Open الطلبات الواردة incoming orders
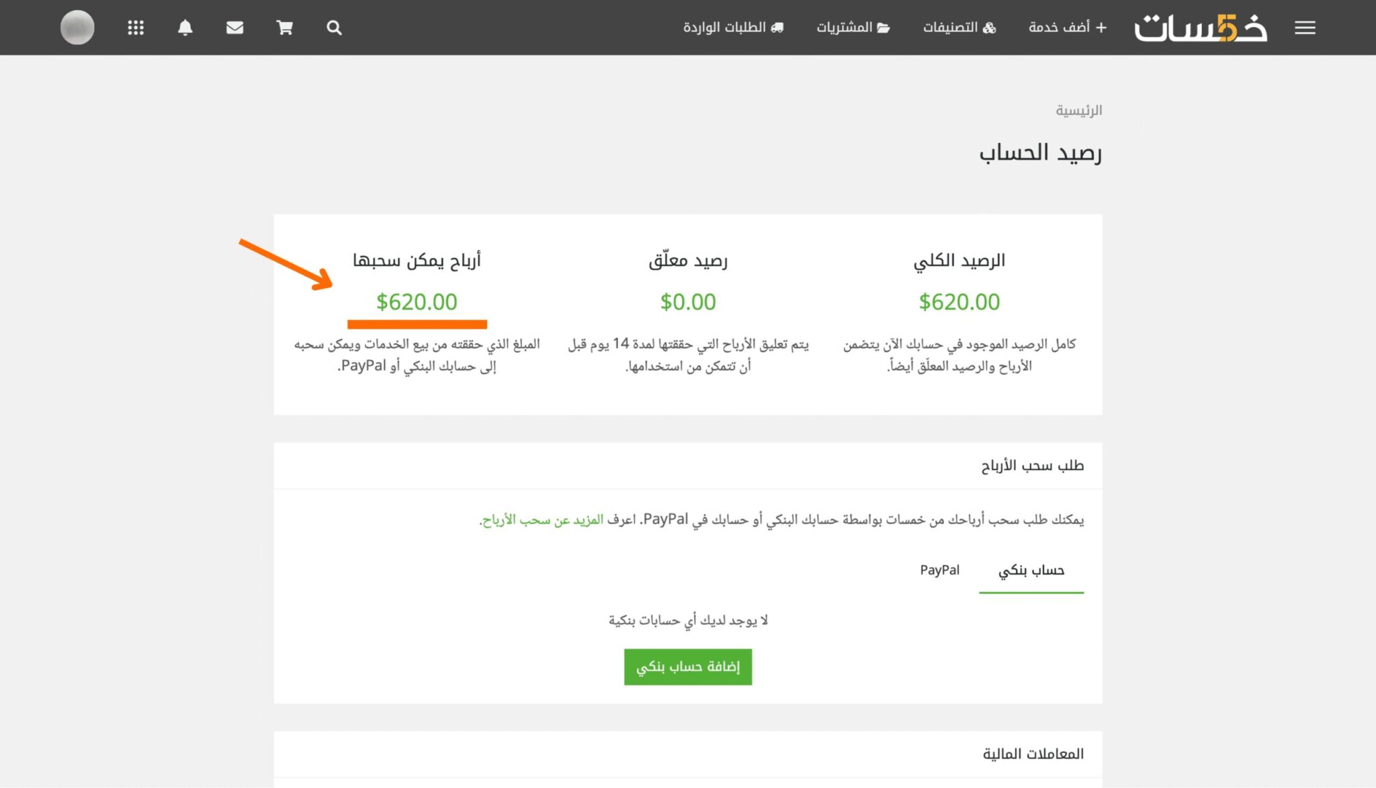 733,28
